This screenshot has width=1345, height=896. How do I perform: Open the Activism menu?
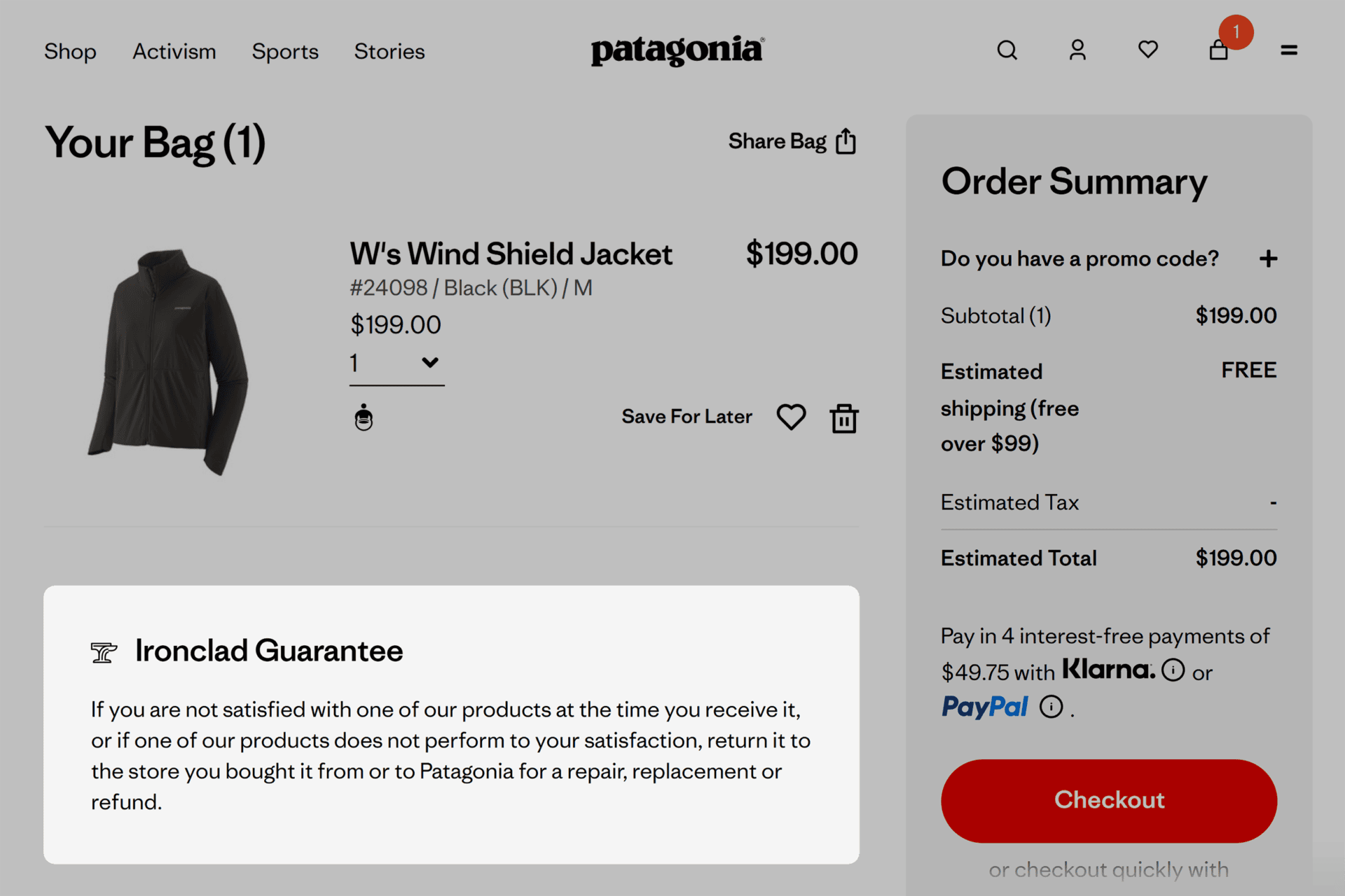tap(174, 51)
